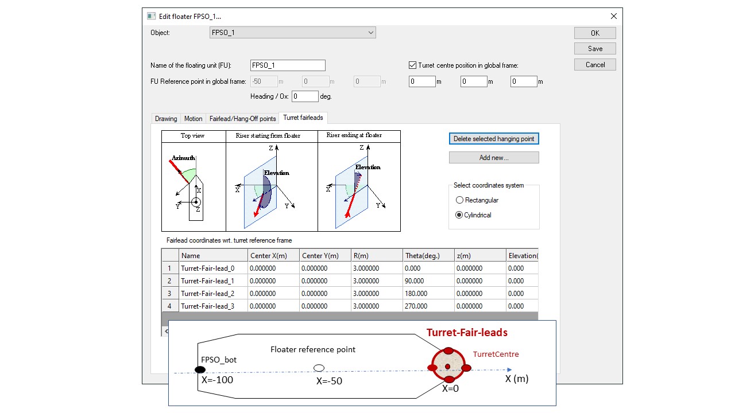
Task: Click Theta cell with value 180.000
Action: point(428,294)
